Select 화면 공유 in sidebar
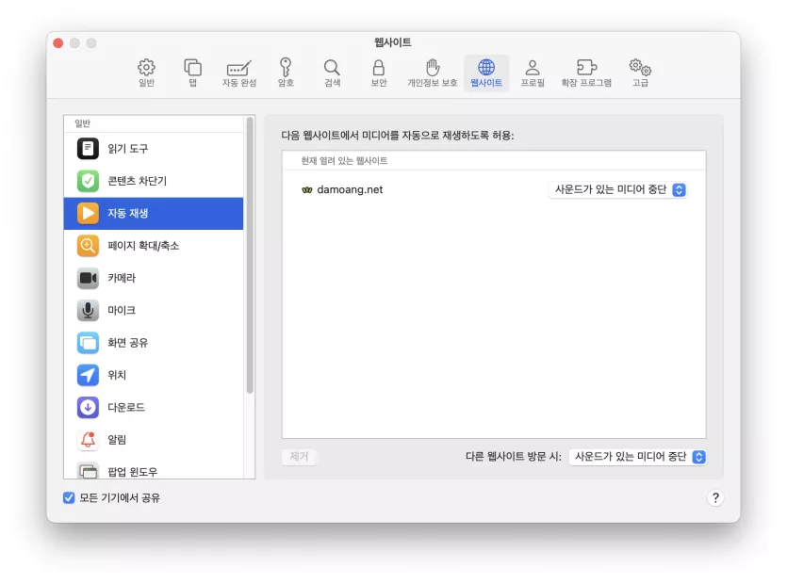 (154, 343)
